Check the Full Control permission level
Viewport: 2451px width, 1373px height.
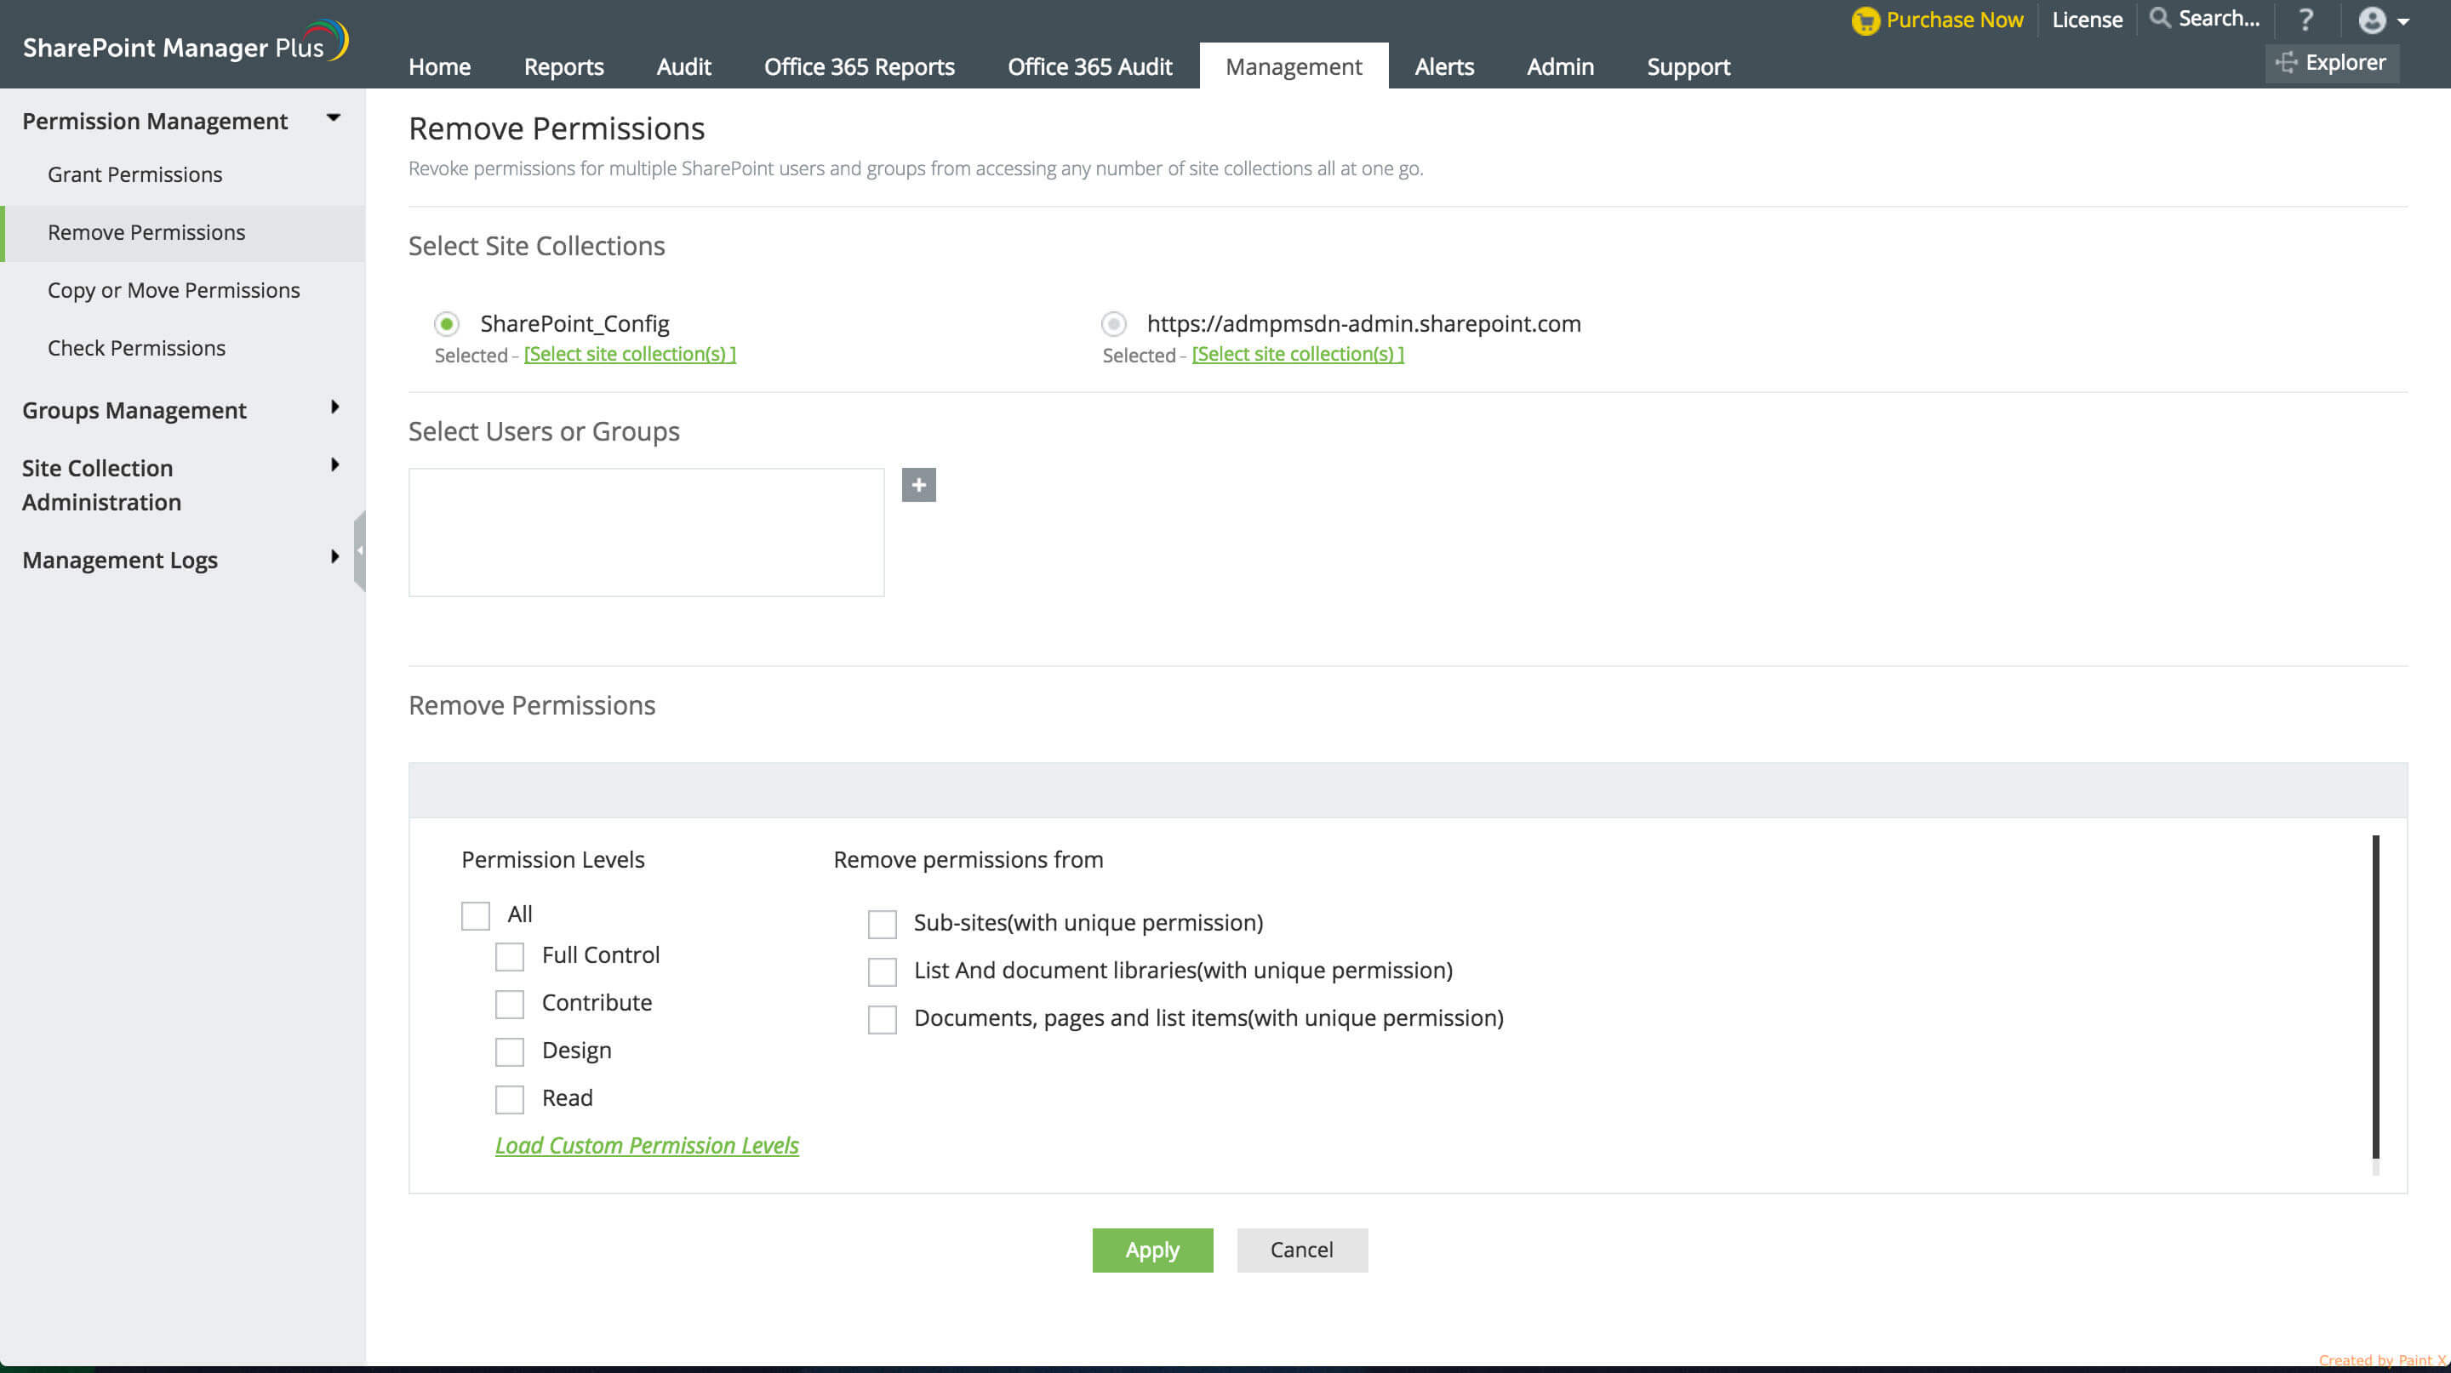509,956
